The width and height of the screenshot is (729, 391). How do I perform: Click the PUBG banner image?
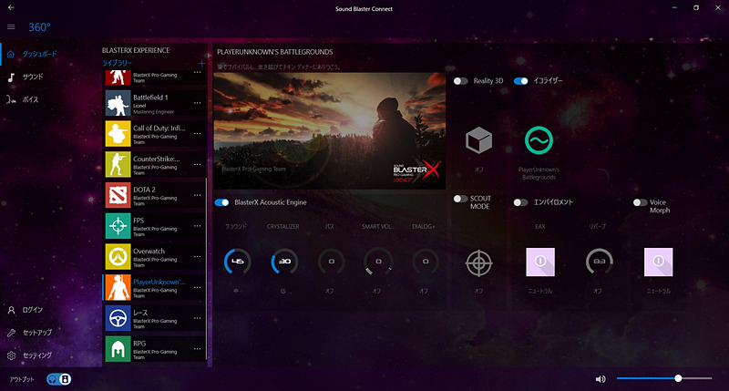click(x=329, y=130)
